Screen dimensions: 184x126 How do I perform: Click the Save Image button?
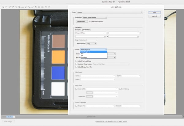click(x=8, y=122)
